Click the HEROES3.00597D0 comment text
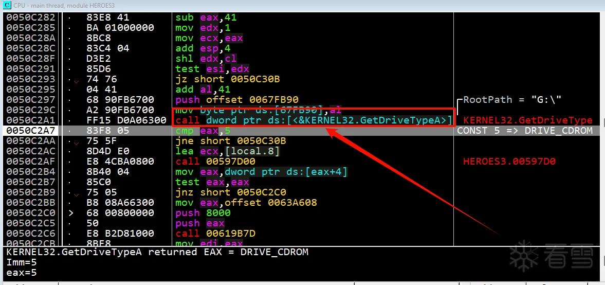The image size is (605, 285). (509, 162)
